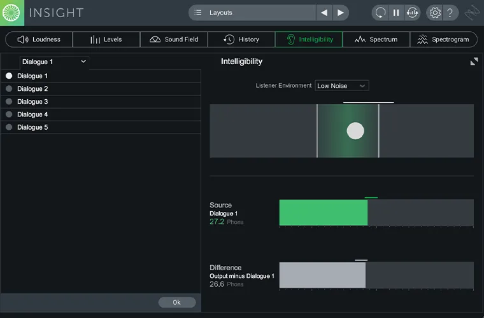Select the Intelligibility tab
484x318 pixels.
click(x=309, y=39)
